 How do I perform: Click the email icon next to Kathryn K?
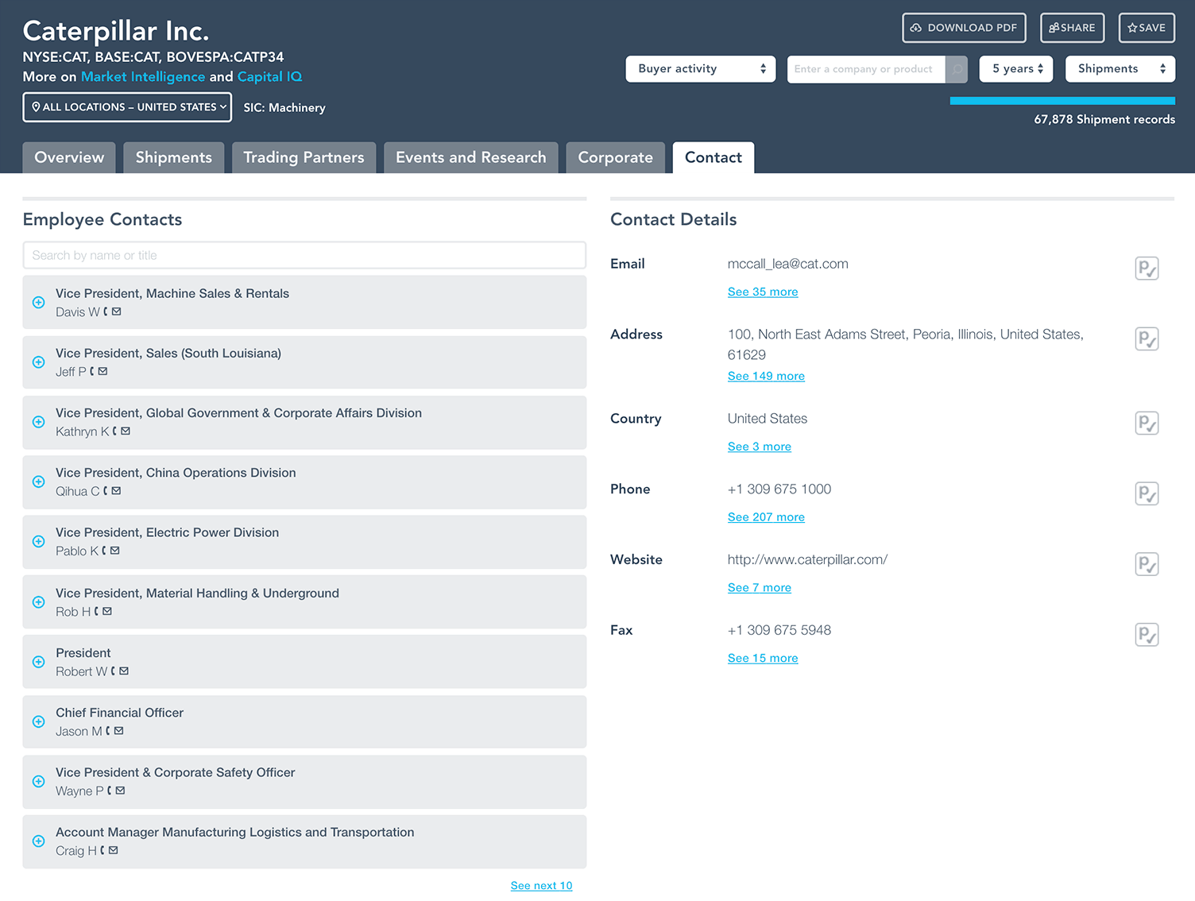[125, 431]
